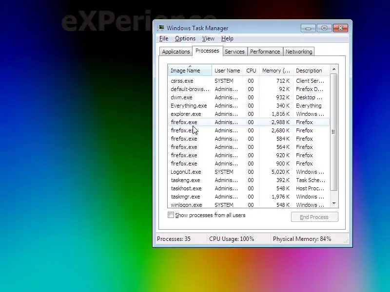The width and height of the screenshot is (390, 292).
Task: Sort by Memory column header
Action: coord(276,71)
